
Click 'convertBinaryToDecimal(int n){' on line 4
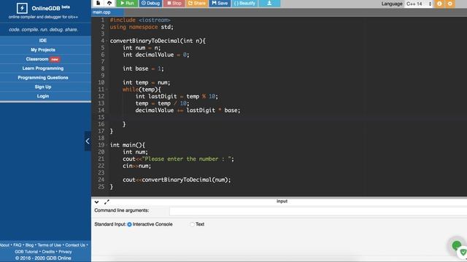click(x=158, y=41)
